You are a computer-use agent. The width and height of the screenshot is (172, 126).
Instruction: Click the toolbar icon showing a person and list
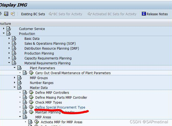tap(6, 14)
